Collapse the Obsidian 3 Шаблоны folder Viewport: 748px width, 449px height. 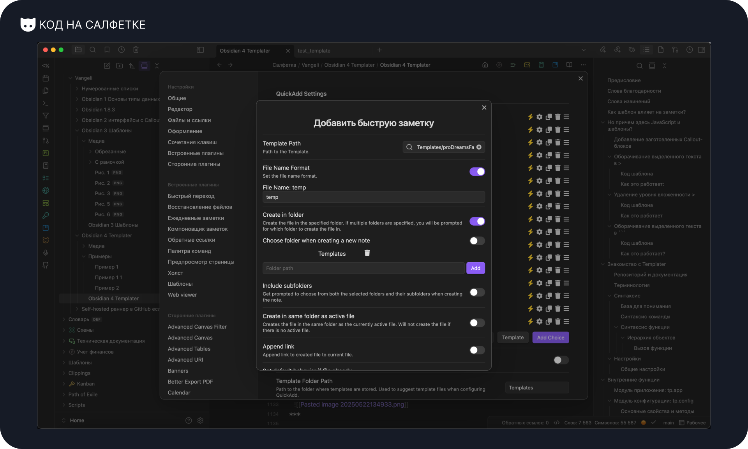[x=77, y=131]
